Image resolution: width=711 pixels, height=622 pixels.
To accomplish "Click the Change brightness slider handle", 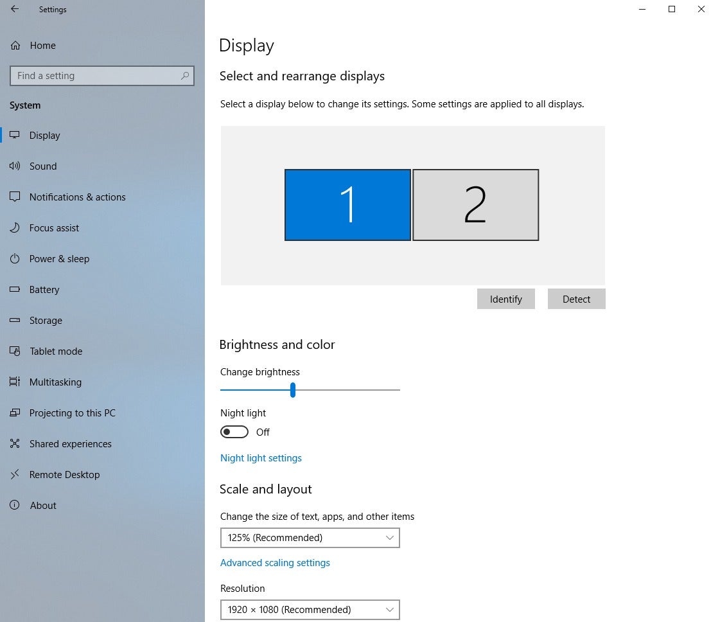I will click(x=293, y=390).
